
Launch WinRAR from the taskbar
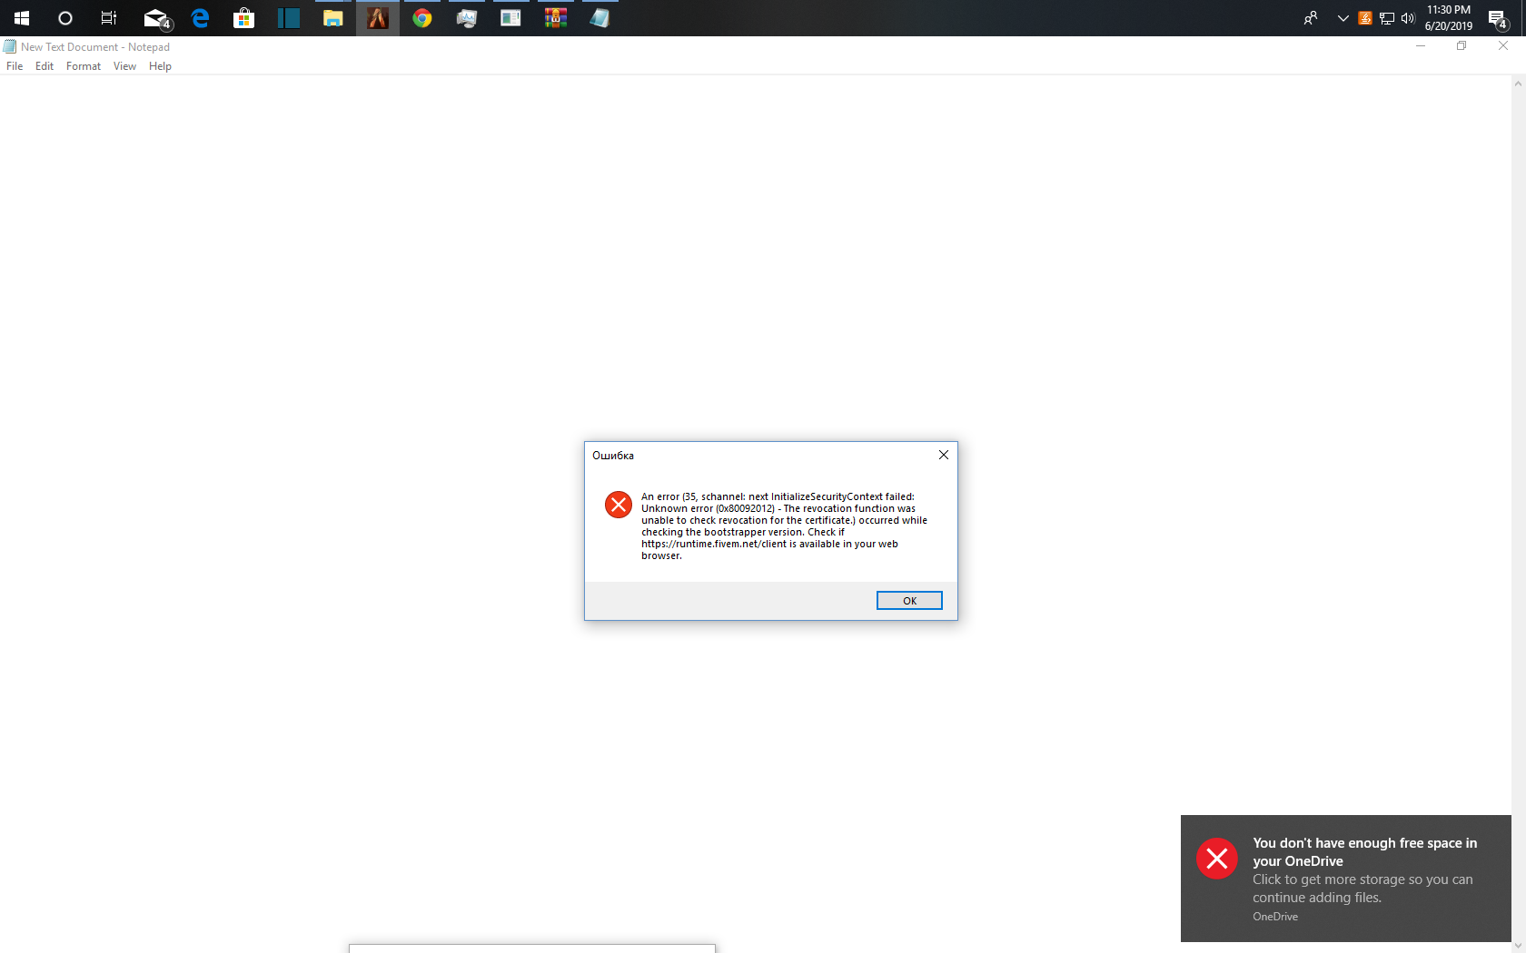[554, 18]
